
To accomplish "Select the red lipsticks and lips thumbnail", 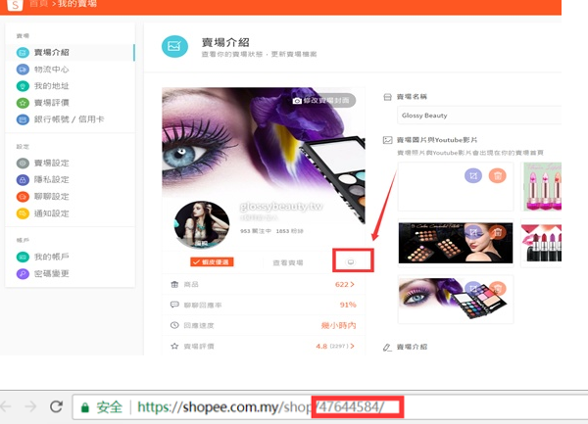I will coord(542,243).
